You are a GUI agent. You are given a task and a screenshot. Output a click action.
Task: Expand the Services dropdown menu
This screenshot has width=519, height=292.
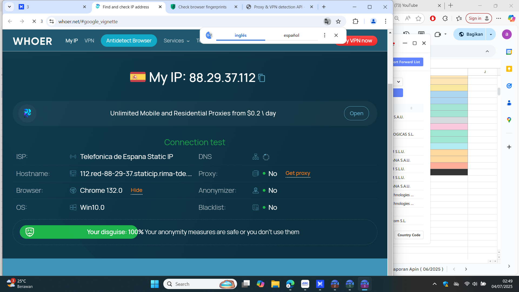176,41
